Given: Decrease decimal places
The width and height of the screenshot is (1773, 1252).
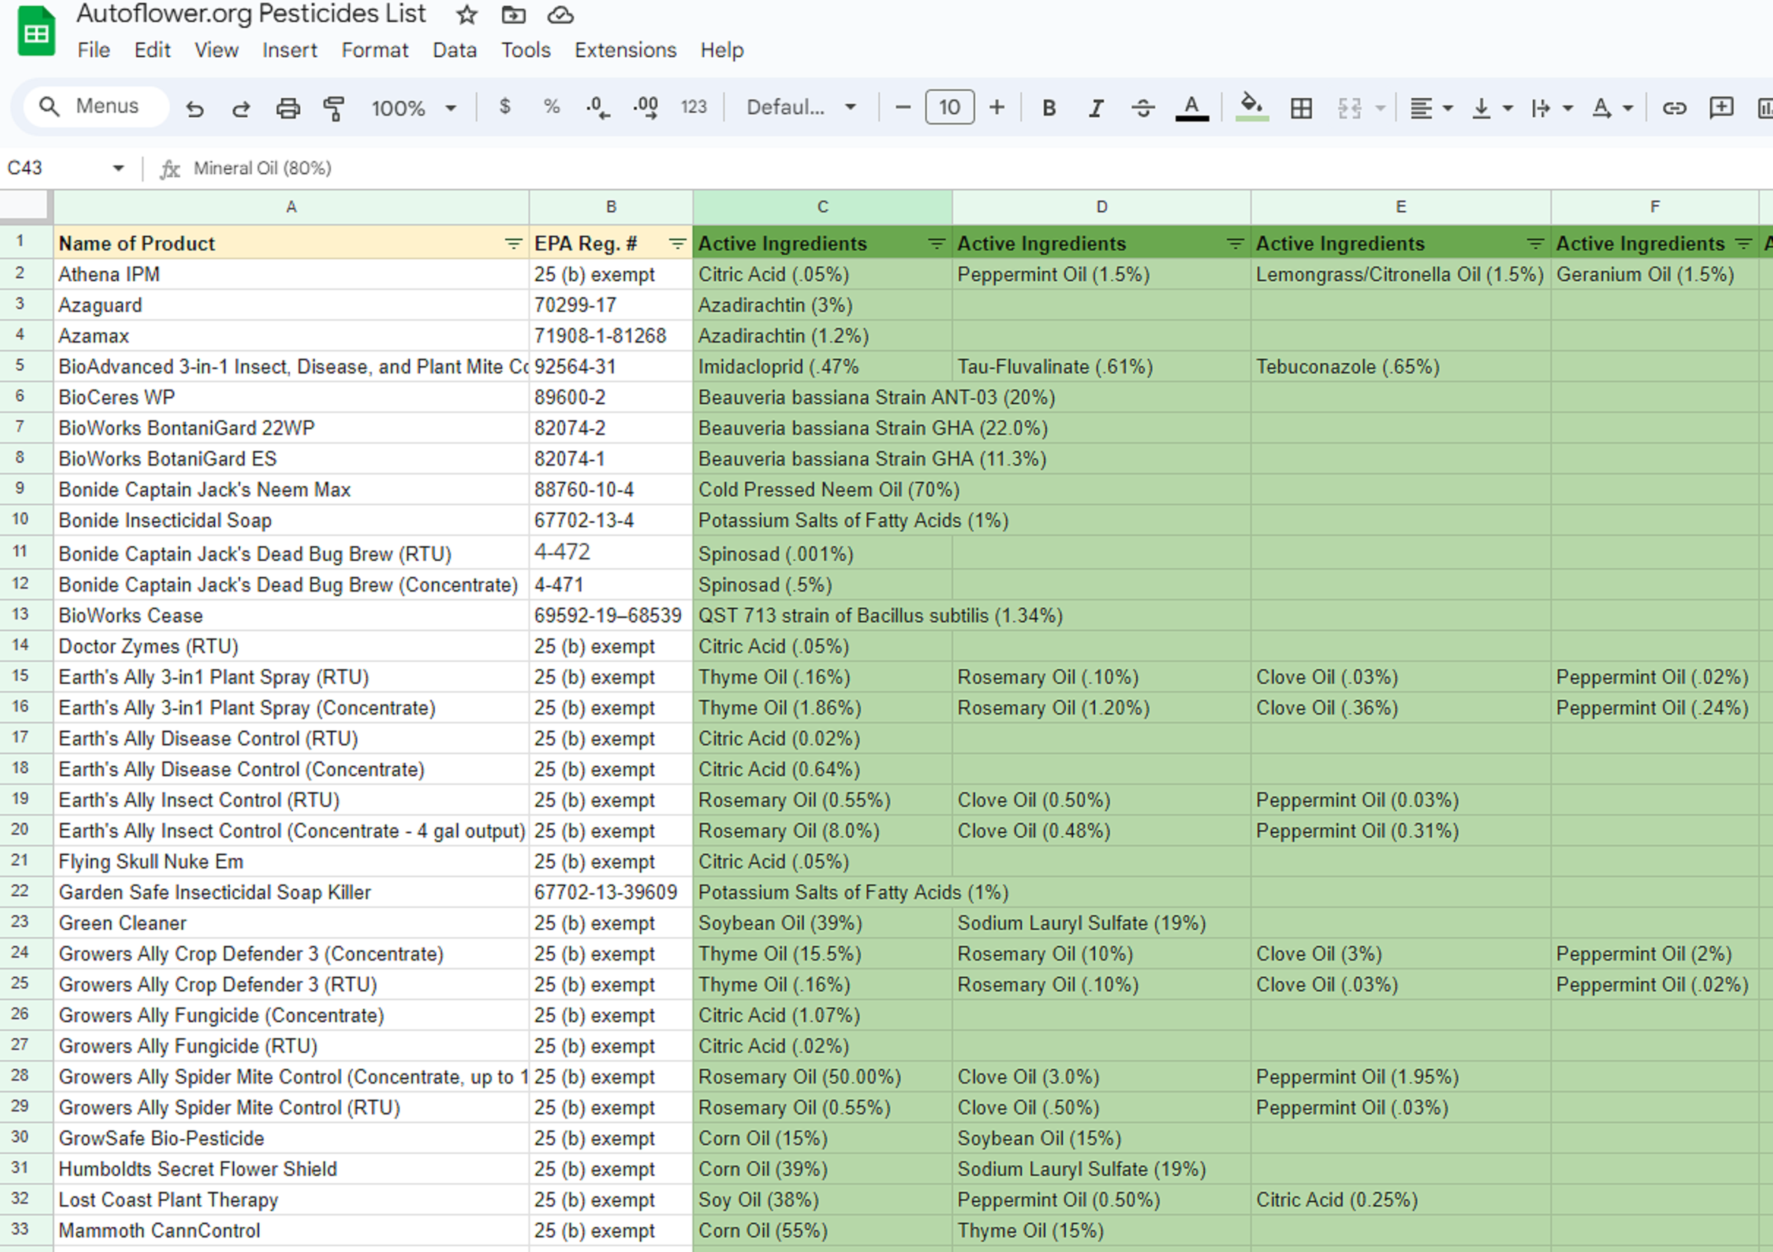Looking at the screenshot, I should coord(597,108).
